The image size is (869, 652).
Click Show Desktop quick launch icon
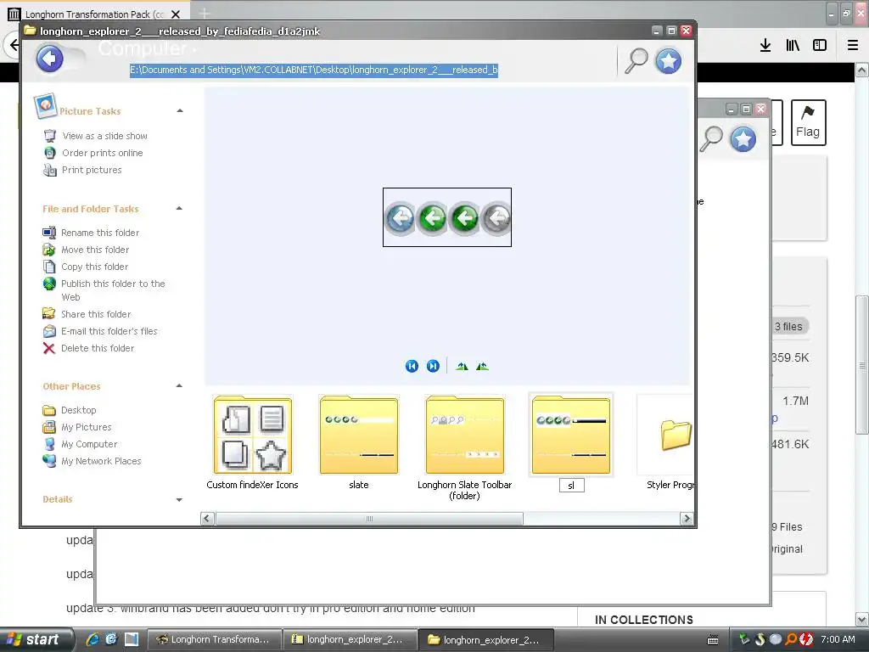pyautogui.click(x=132, y=639)
